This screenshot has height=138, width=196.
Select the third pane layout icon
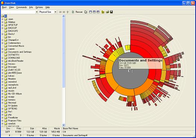[98, 12]
